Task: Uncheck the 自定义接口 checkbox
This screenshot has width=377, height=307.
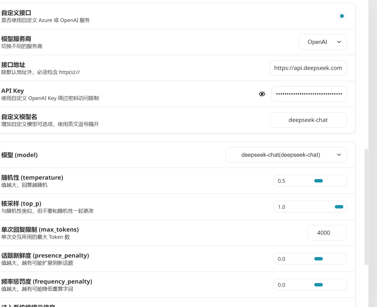Action: 342,16
